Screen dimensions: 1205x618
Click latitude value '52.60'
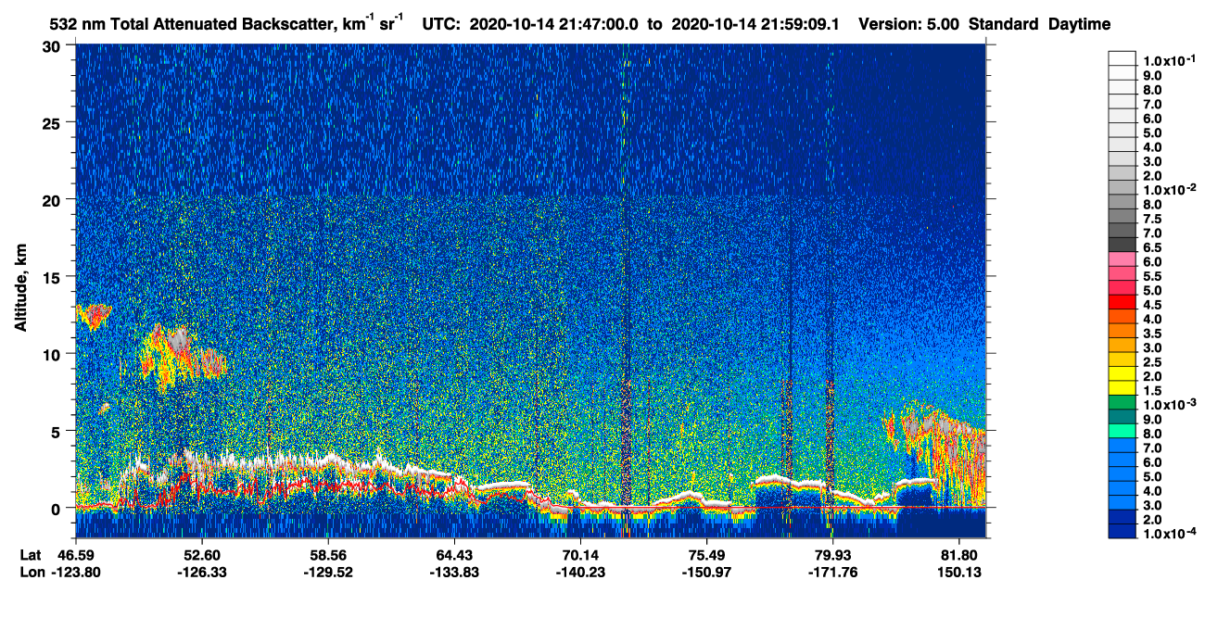coord(201,555)
